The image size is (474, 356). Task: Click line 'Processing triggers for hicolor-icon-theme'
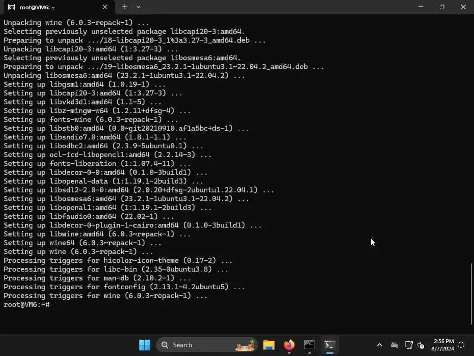click(x=118, y=261)
